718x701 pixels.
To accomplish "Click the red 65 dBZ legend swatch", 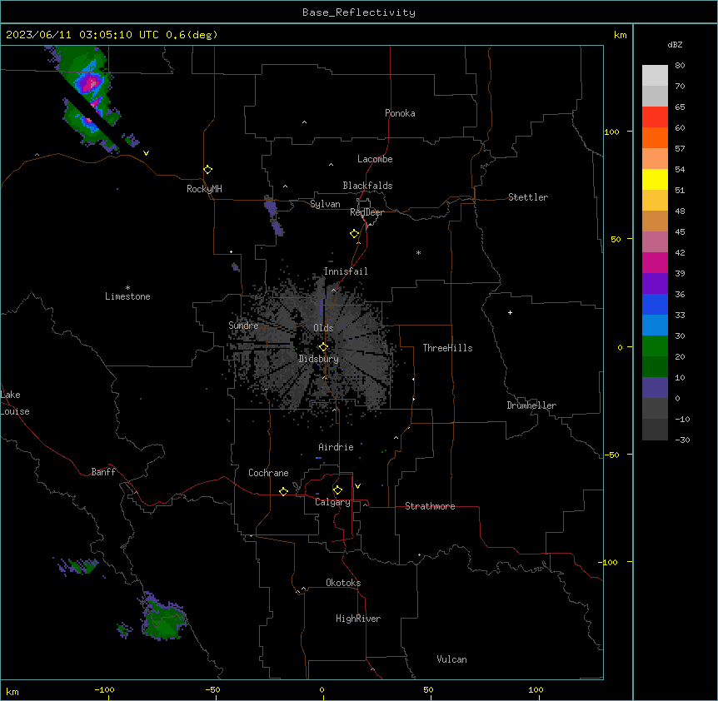I will (655, 117).
